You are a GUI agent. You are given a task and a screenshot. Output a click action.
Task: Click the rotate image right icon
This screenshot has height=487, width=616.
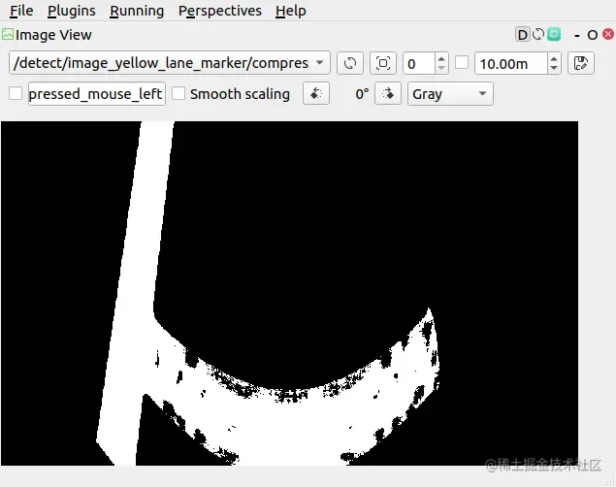tap(388, 93)
